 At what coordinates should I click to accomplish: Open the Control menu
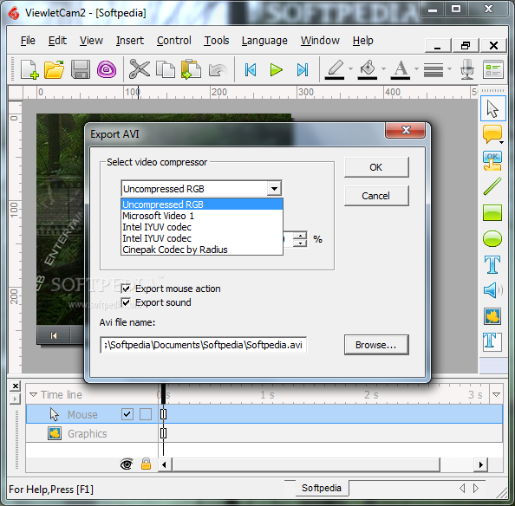point(173,41)
